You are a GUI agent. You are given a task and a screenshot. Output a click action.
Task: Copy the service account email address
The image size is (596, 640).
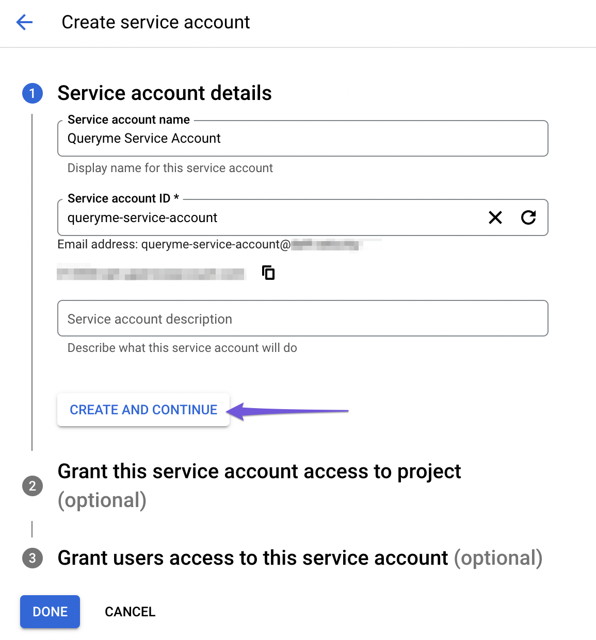coord(268,273)
